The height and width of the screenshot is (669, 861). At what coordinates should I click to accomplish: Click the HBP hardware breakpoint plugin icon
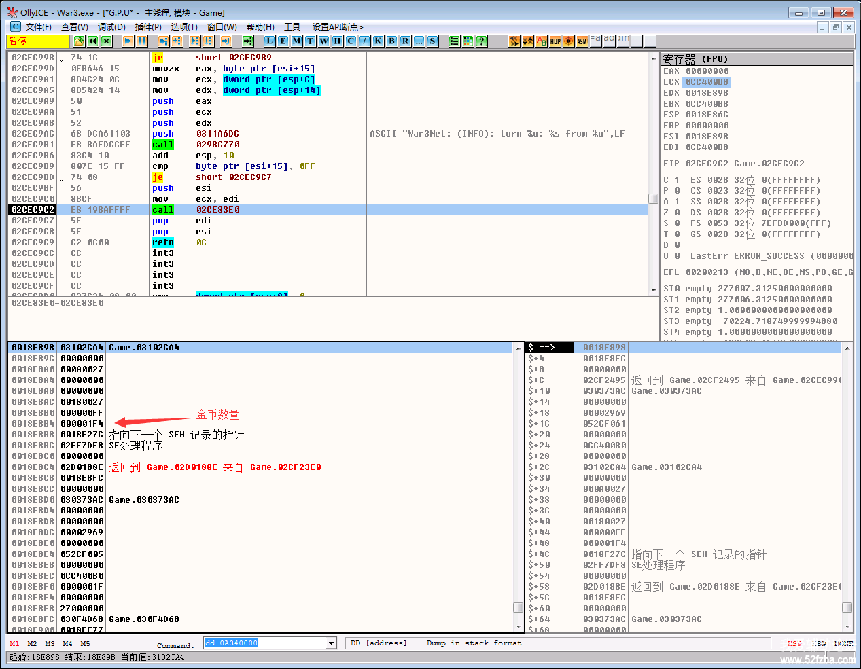(x=555, y=41)
